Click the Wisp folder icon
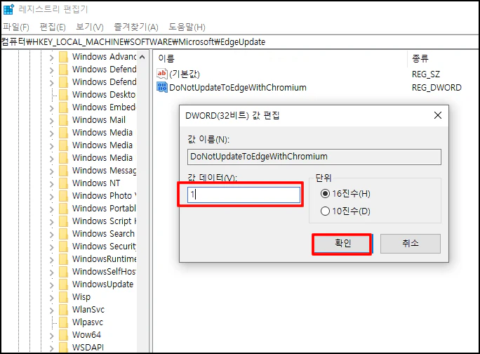This screenshot has width=480, height=354. [x=63, y=297]
